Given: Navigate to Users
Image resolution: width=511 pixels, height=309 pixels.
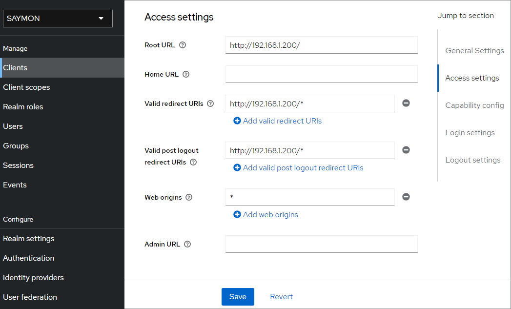Looking at the screenshot, I should (62, 126).
